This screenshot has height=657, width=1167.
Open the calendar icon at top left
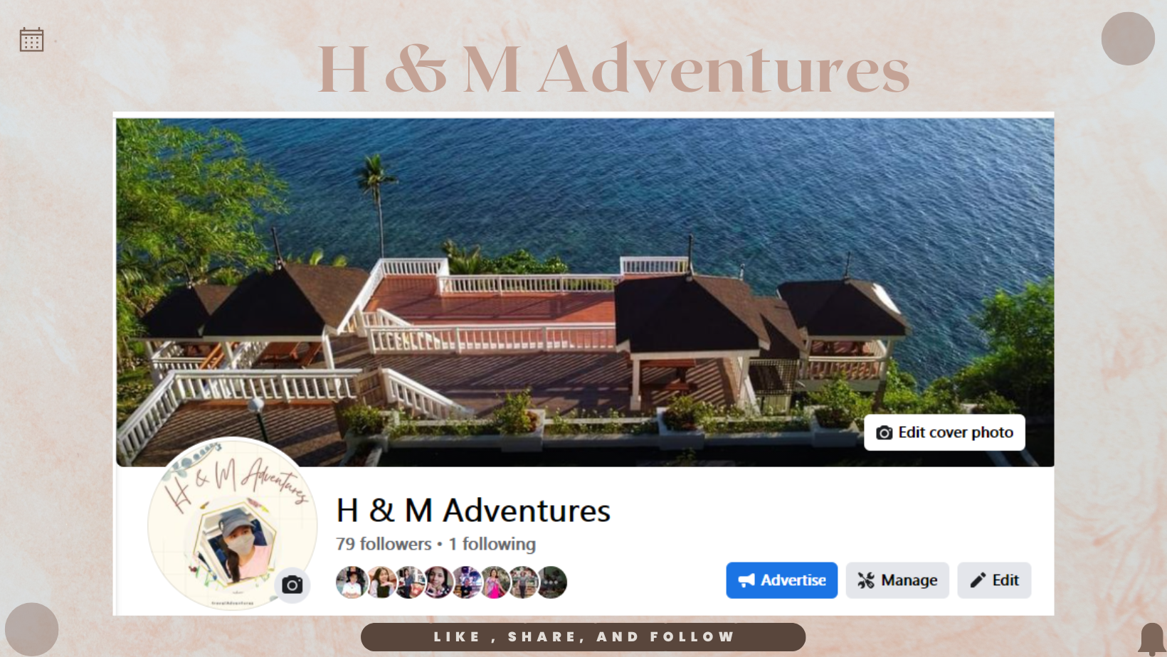pyautogui.click(x=31, y=40)
